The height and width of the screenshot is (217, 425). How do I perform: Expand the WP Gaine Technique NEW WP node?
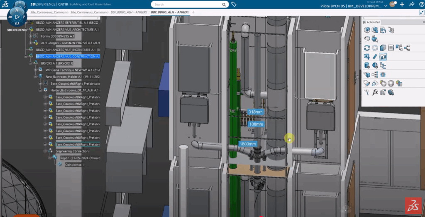click(x=35, y=70)
